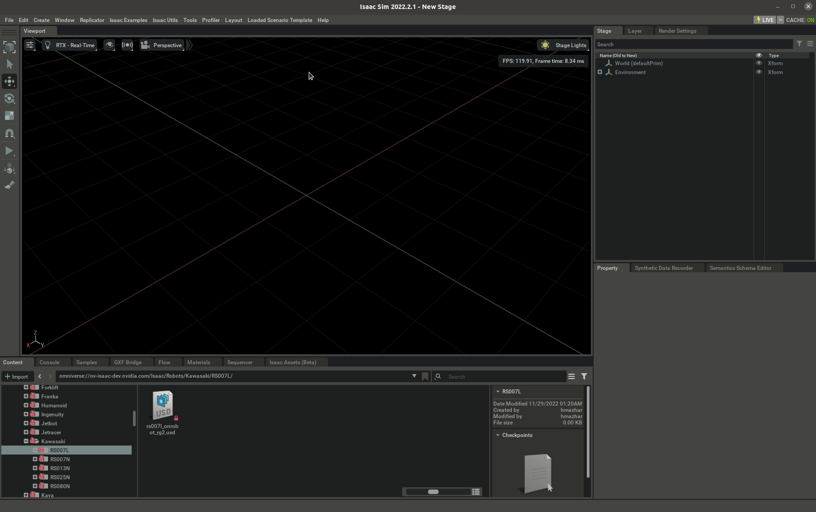Switch to the Console tab
The width and height of the screenshot is (816, 512).
(49, 362)
